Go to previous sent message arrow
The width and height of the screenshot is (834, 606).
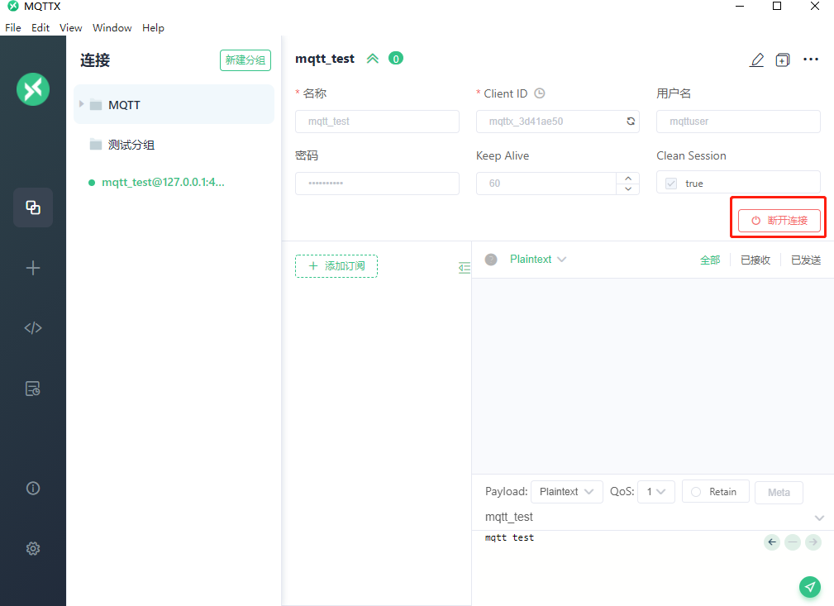[772, 542]
